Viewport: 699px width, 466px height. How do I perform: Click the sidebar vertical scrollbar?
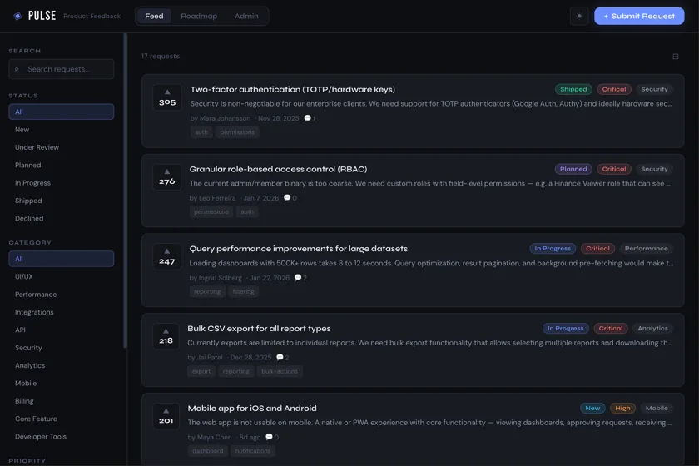point(126,191)
